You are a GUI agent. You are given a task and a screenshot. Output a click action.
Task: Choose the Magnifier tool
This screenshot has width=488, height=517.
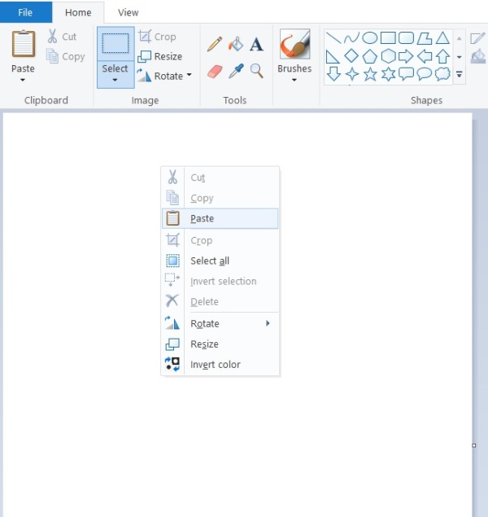[x=257, y=71]
